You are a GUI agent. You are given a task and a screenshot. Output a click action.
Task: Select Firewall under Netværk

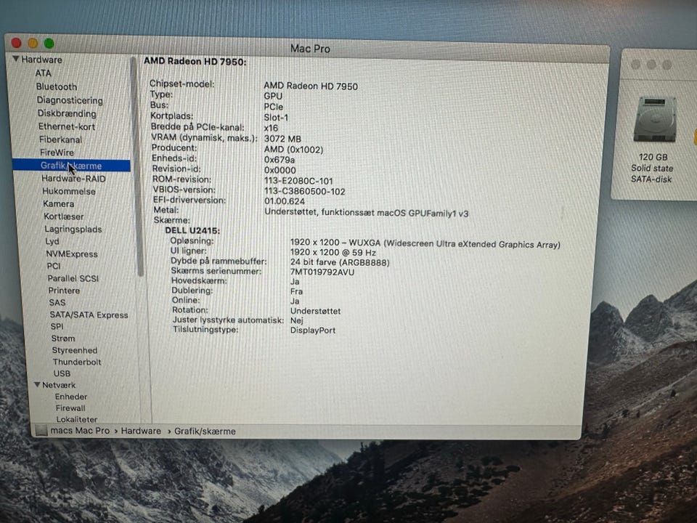coord(70,408)
